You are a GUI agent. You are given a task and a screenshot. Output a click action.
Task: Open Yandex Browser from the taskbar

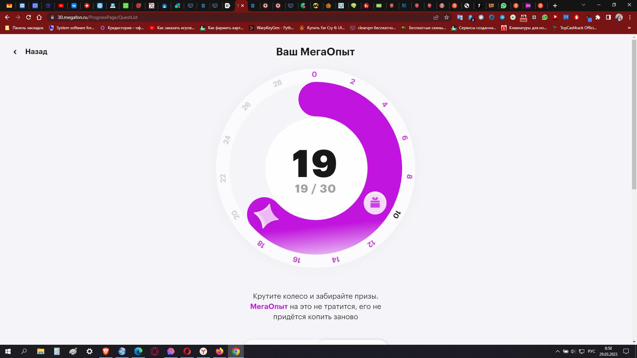203,351
